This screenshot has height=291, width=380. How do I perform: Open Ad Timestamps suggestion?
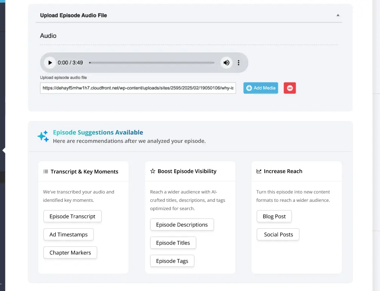68,235
